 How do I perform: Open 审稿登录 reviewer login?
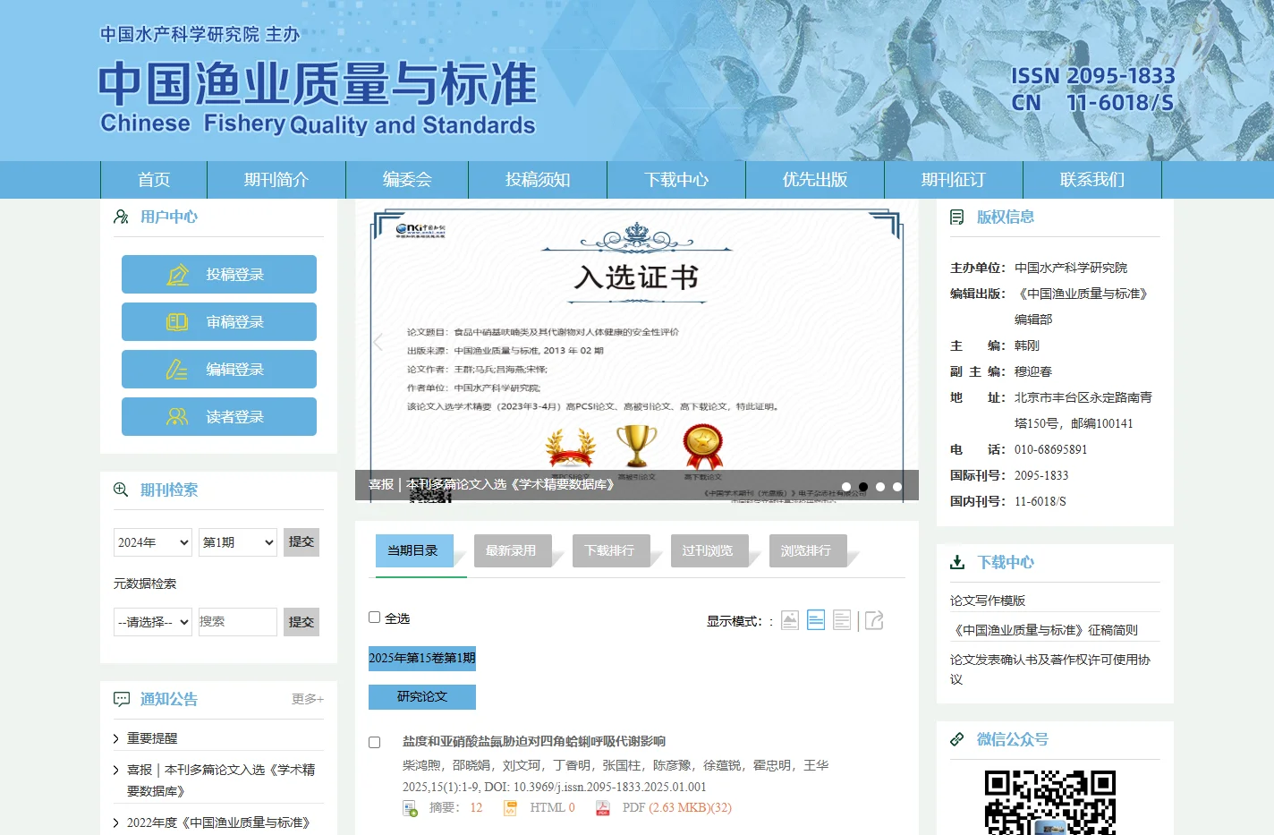219,321
